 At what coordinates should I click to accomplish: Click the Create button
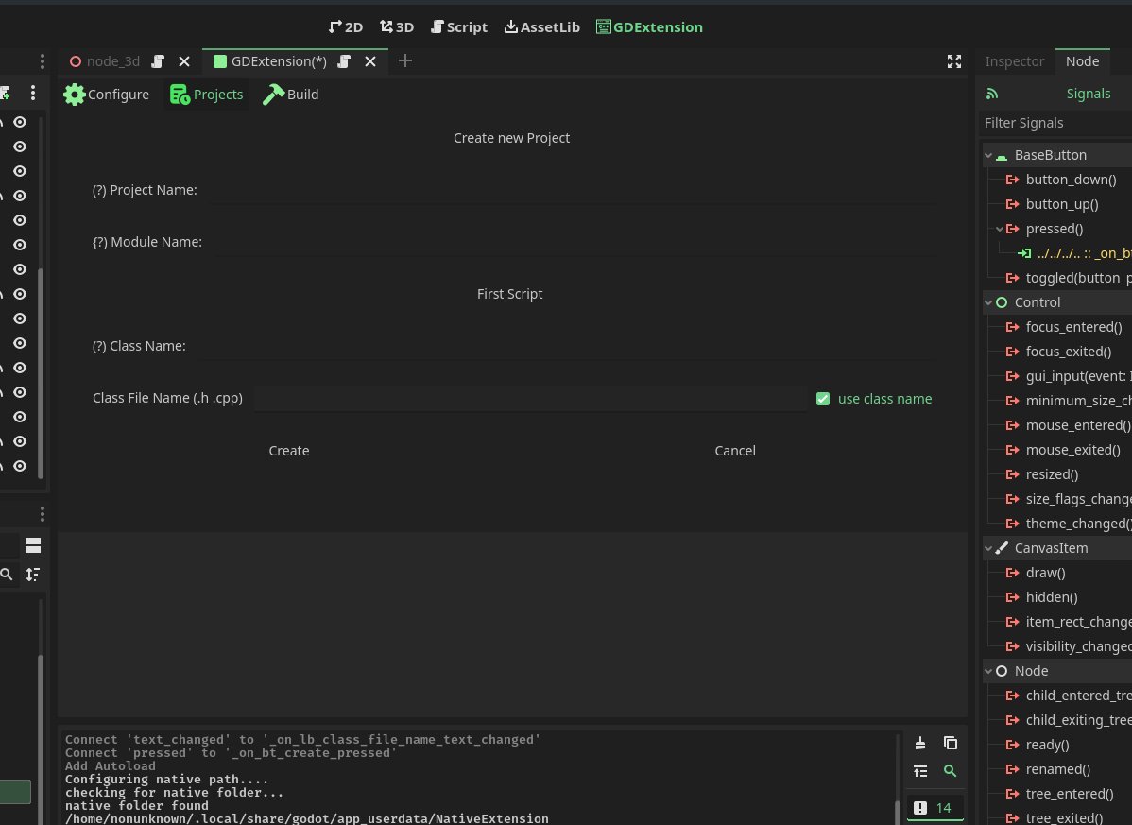click(x=289, y=451)
